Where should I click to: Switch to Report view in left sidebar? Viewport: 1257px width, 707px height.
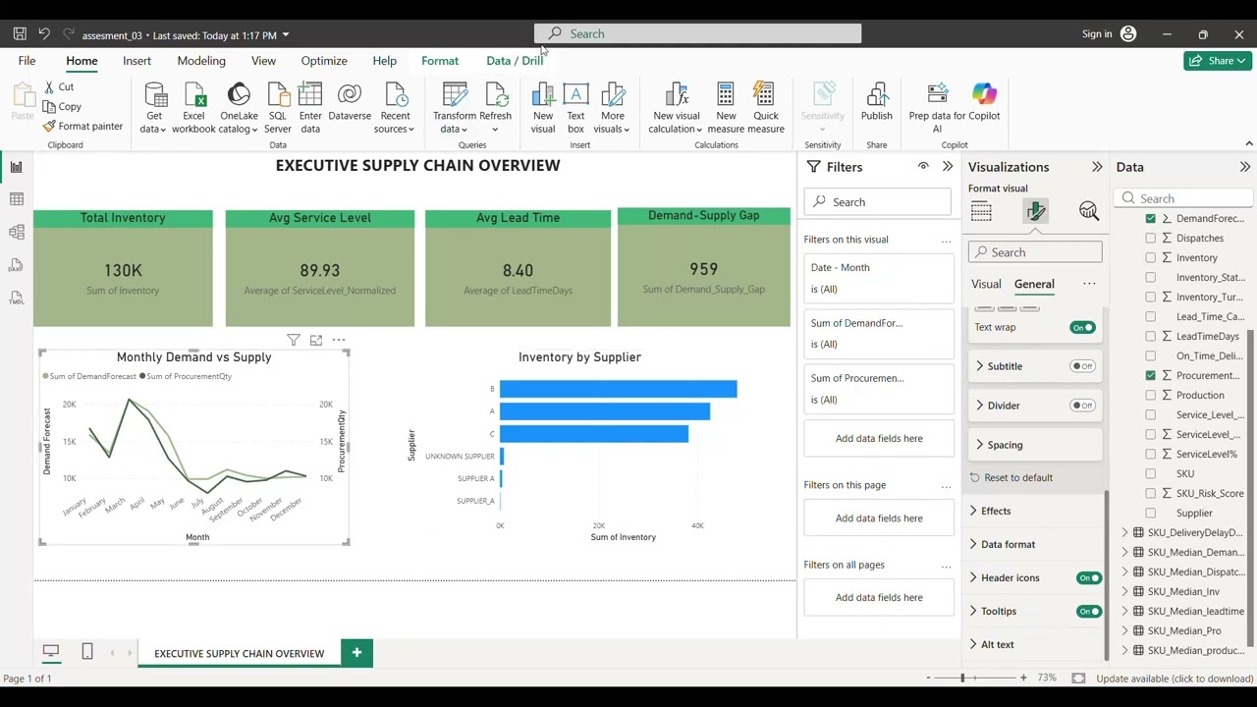[x=17, y=167]
